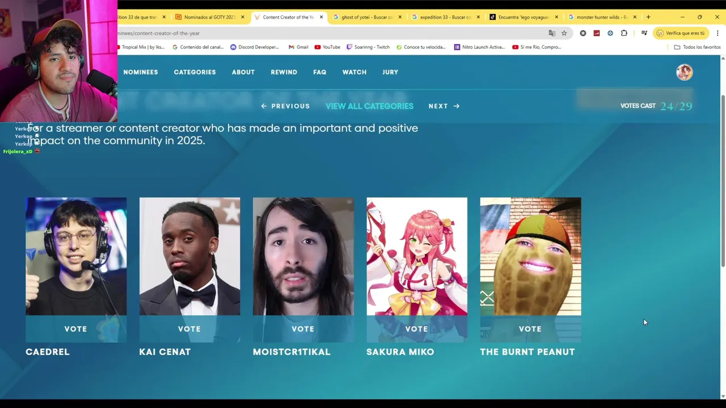726x408 pixels.
Task: Close the Encuentra lego voyagers tab
Action: pyautogui.click(x=556, y=17)
